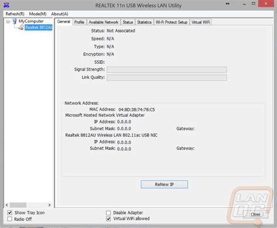Check the Disable Adapter checkbox
The height and width of the screenshot is (228, 277).
108,213
